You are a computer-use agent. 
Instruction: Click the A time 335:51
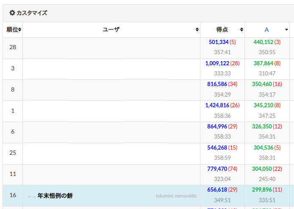(x=267, y=200)
